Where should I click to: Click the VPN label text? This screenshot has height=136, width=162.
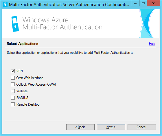[20, 71]
